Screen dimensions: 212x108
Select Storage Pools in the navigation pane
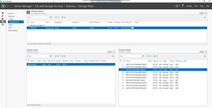coord(16,22)
